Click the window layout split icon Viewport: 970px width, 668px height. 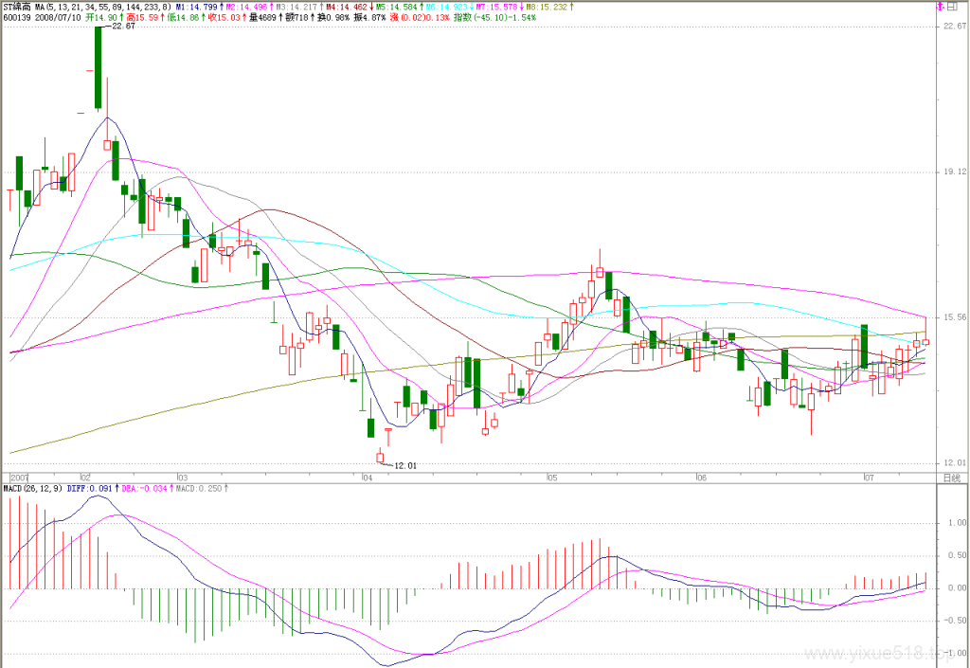coord(953,7)
